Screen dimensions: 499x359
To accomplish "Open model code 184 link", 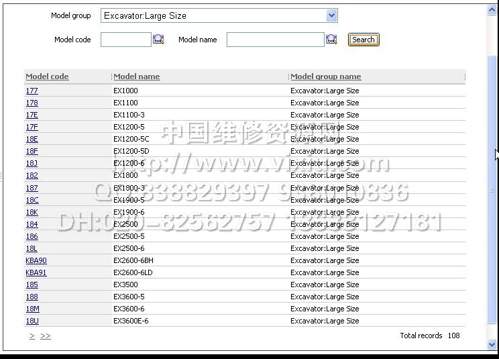I will coord(32,224).
